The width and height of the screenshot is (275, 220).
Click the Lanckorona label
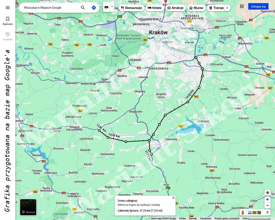pos(86,139)
